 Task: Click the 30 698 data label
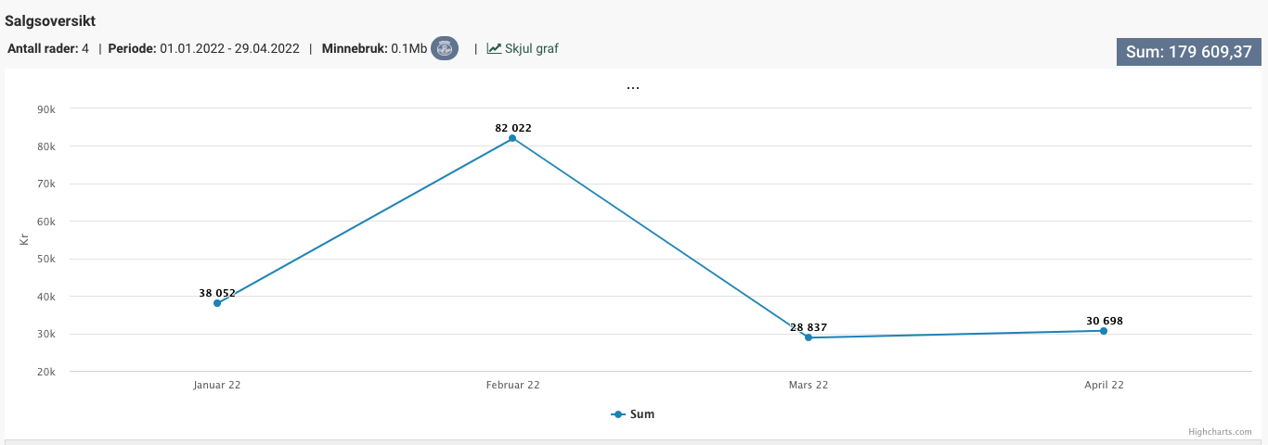pos(1105,321)
